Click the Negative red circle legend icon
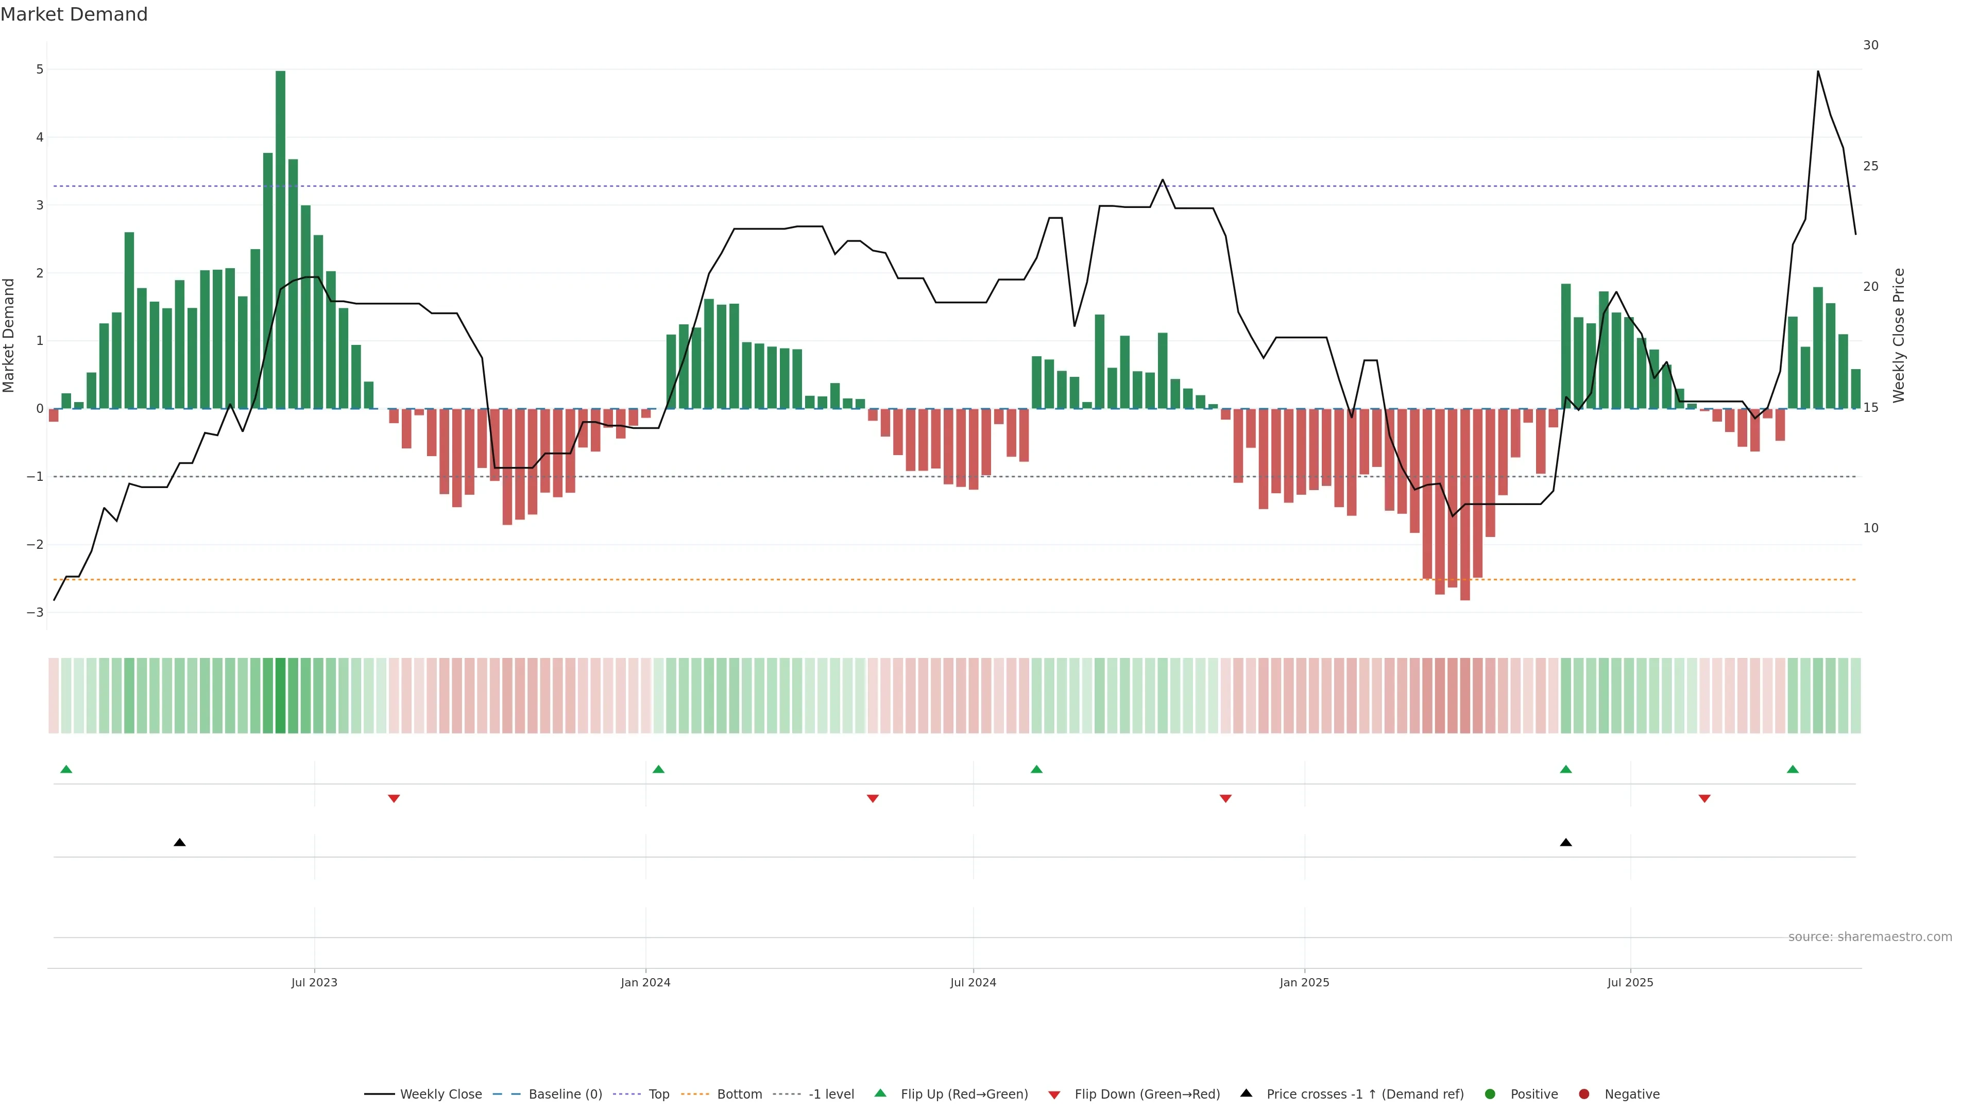This screenshot has width=1978, height=1112. [1584, 1094]
